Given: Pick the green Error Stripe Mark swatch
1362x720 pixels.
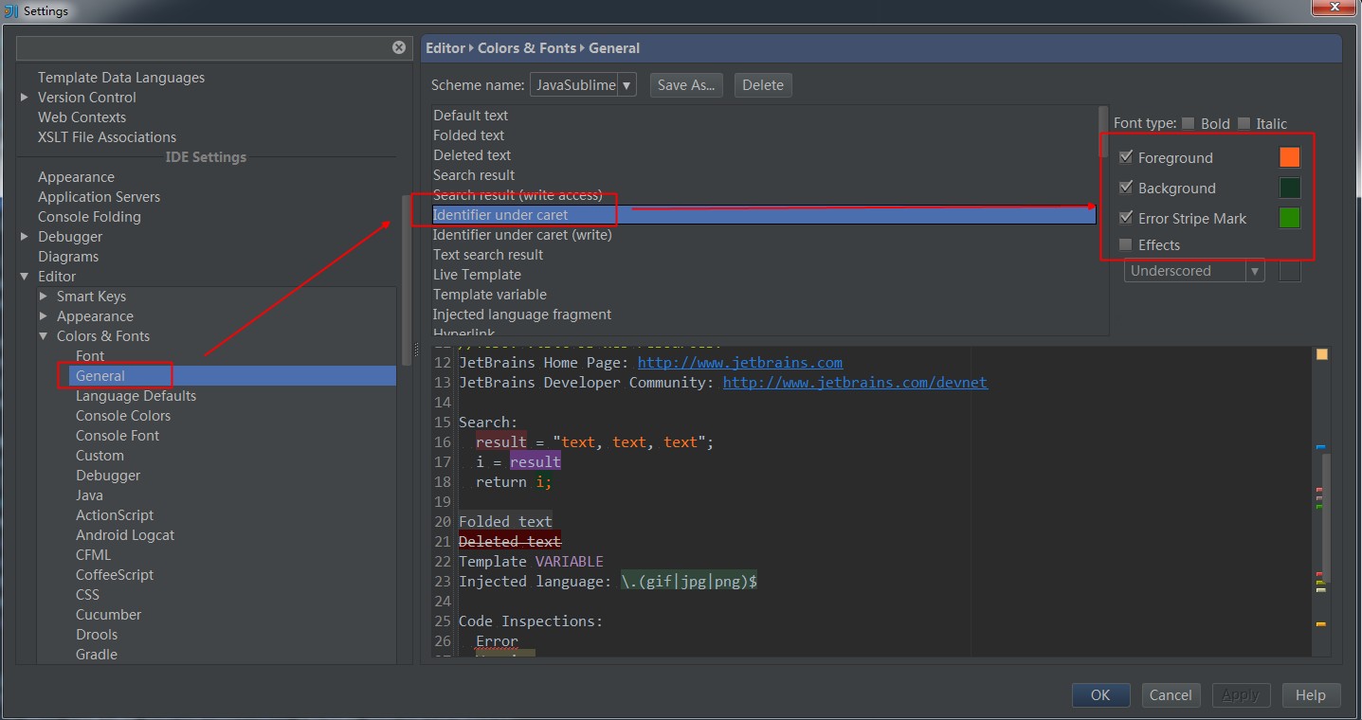Looking at the screenshot, I should pos(1289,218).
